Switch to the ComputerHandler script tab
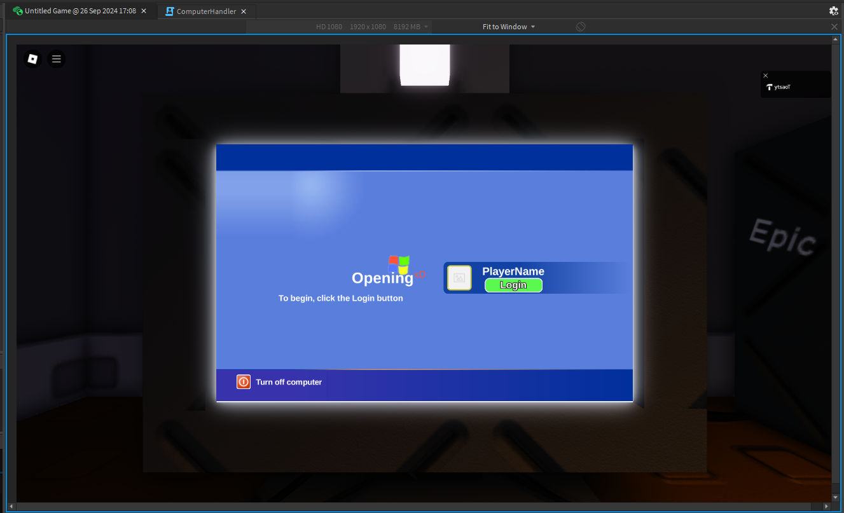 (x=206, y=11)
